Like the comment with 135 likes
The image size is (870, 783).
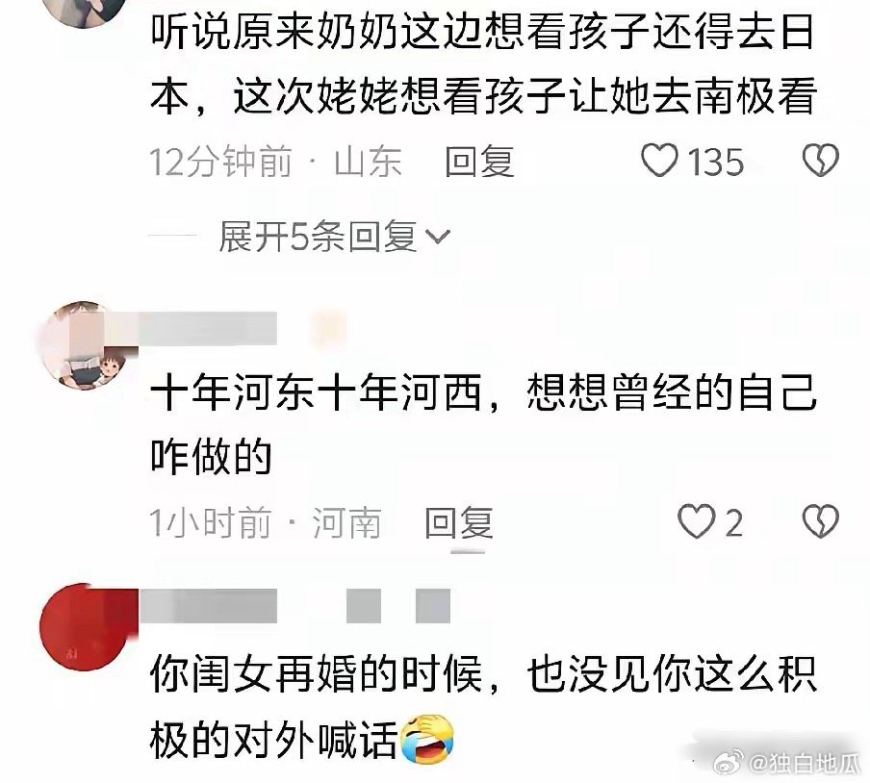[659, 161]
